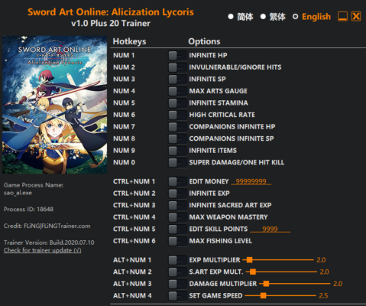Screen dimensions: 366x306
Task: Enable the Edit Skill Points toggle
Action: click(x=177, y=229)
